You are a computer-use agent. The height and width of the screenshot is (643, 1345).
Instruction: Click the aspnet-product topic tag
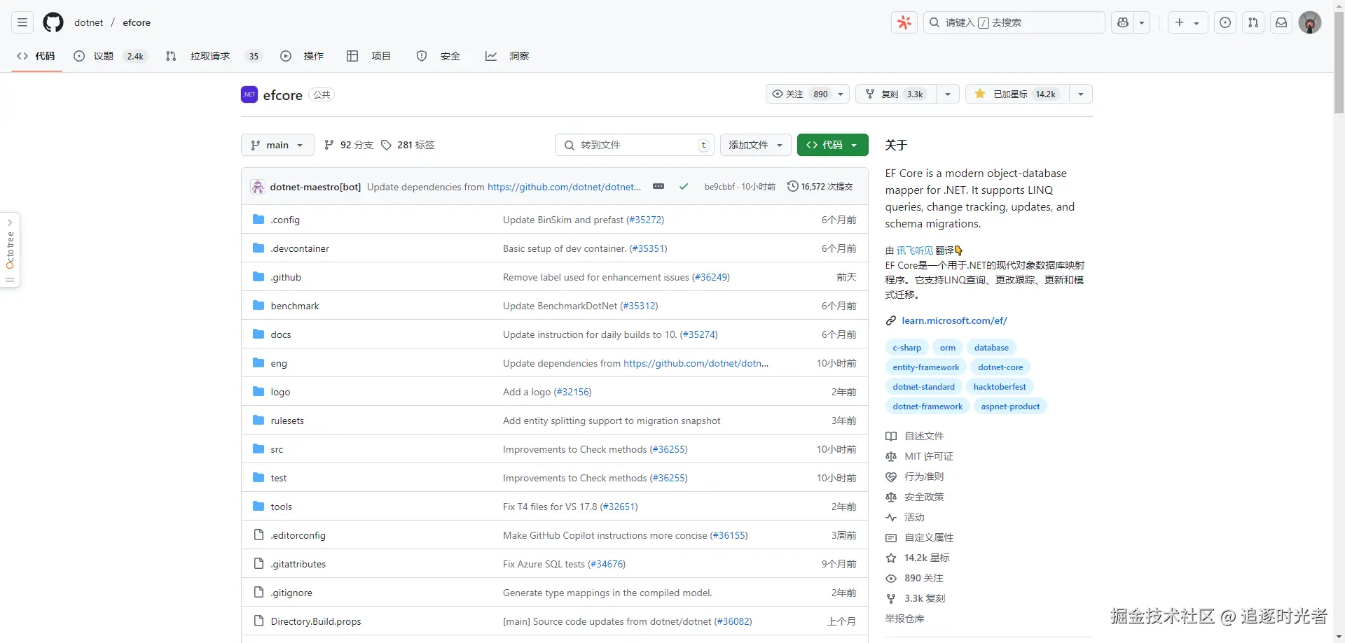click(1010, 407)
